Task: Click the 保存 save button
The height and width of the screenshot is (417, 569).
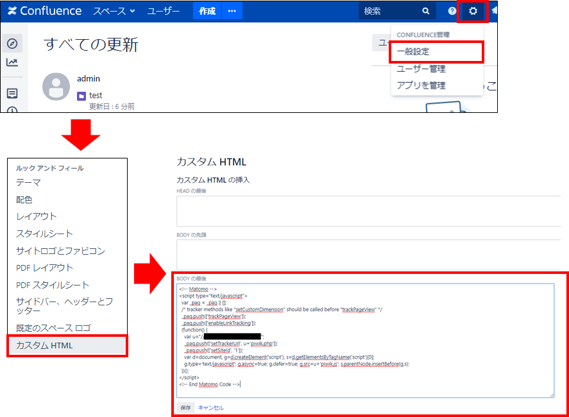Action: pyautogui.click(x=185, y=407)
